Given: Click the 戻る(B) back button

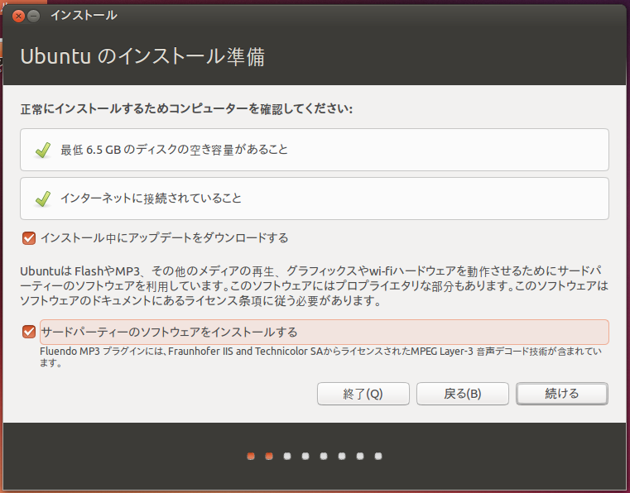Looking at the screenshot, I should [463, 394].
